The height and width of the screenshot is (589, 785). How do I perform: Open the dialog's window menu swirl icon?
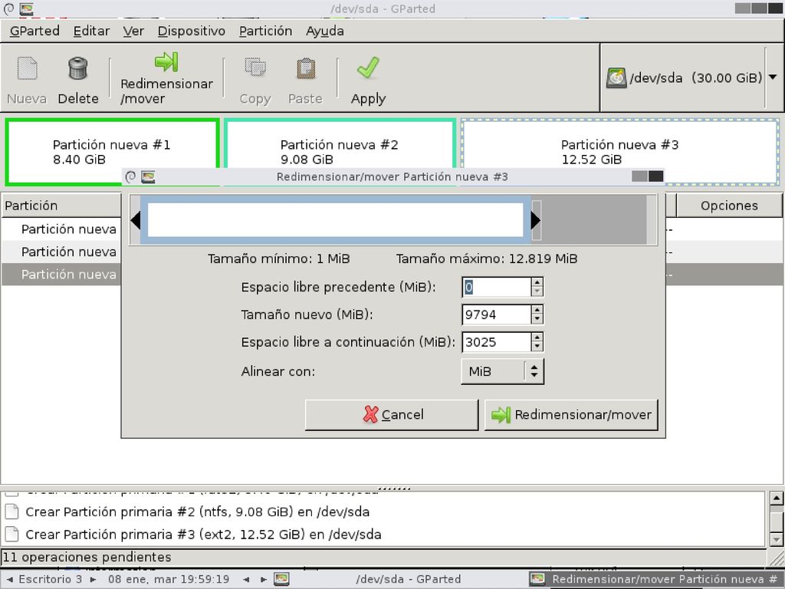[x=130, y=177]
